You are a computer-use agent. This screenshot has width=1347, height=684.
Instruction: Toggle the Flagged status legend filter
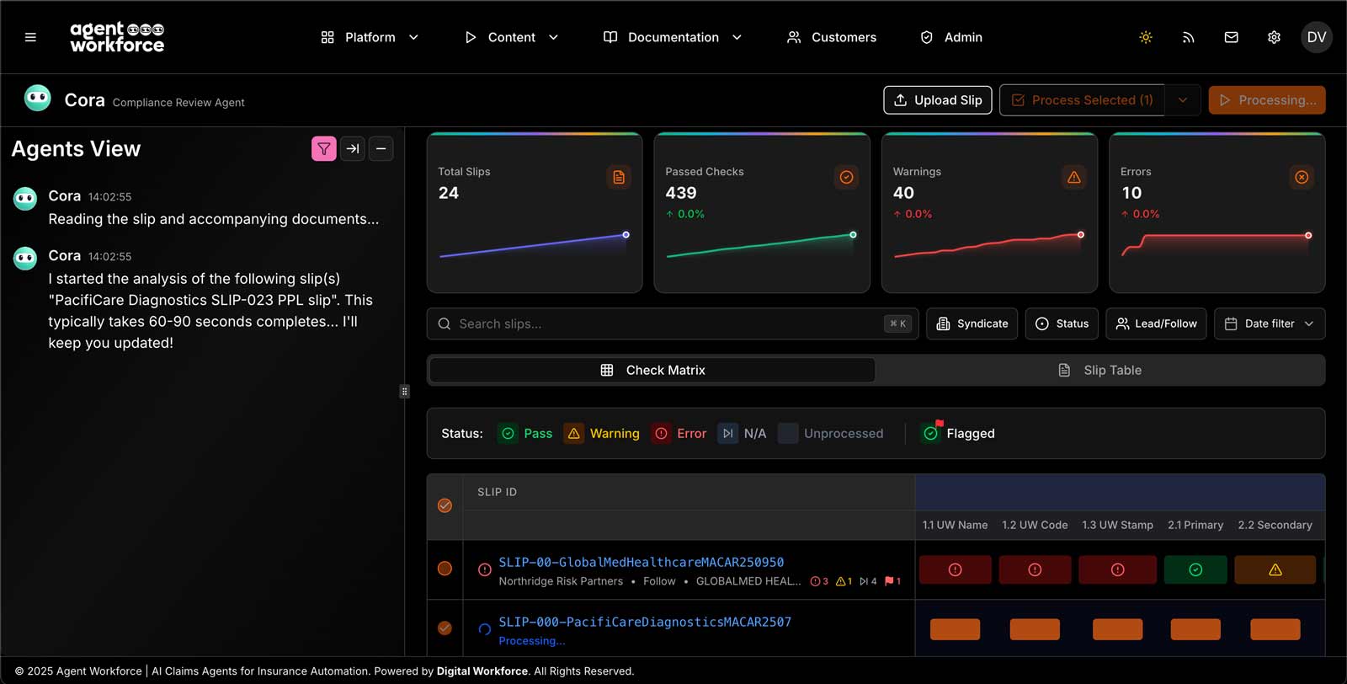(957, 434)
